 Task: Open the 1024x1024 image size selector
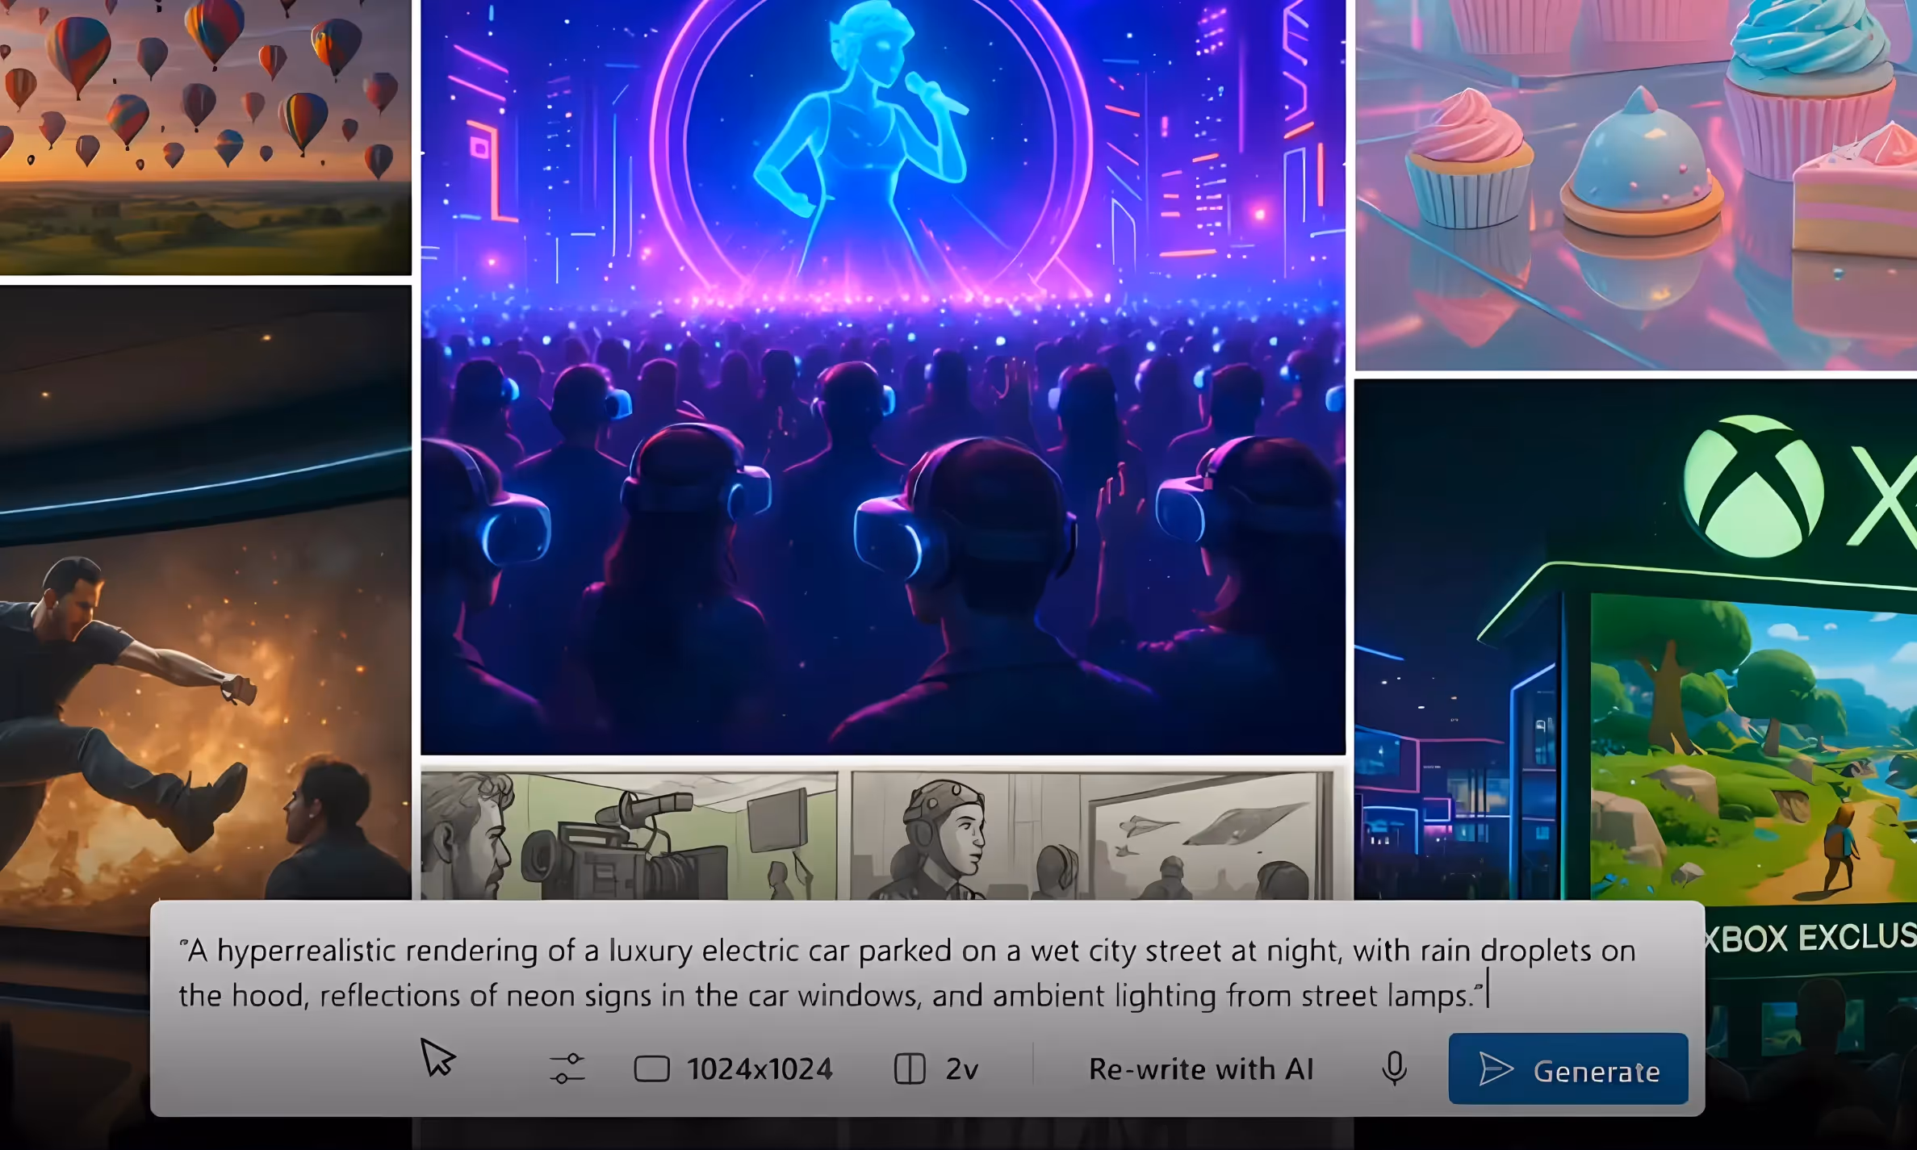[733, 1069]
